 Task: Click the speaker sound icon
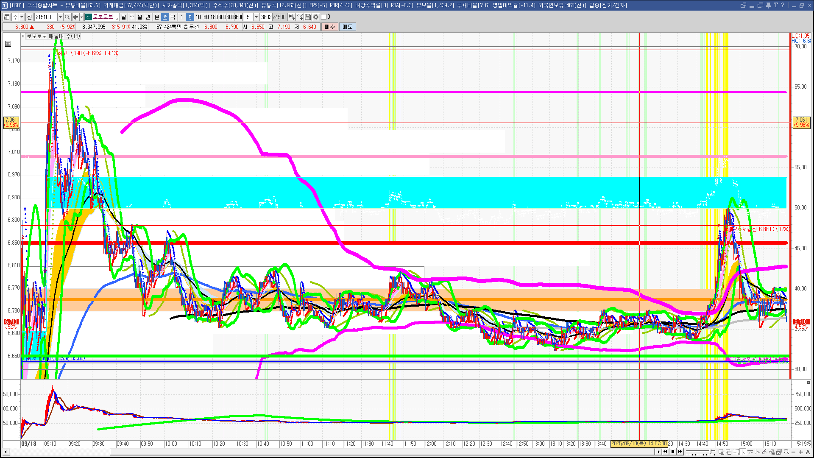tap(75, 17)
